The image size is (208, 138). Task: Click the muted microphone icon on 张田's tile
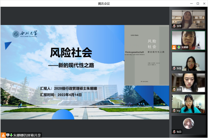pyautogui.click(x=174, y=132)
